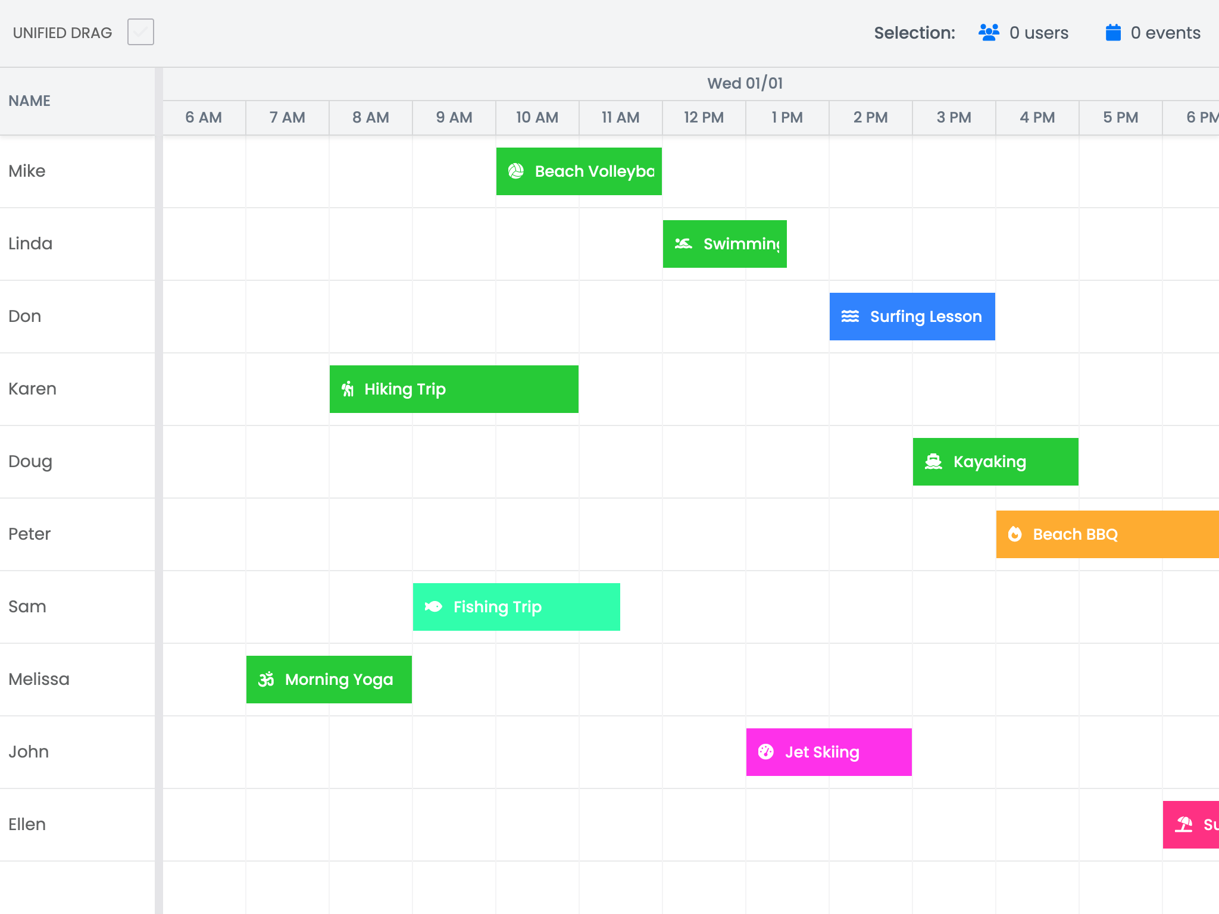Click the fish icon on Fishing Trip
The width and height of the screenshot is (1219, 914).
[x=433, y=607]
